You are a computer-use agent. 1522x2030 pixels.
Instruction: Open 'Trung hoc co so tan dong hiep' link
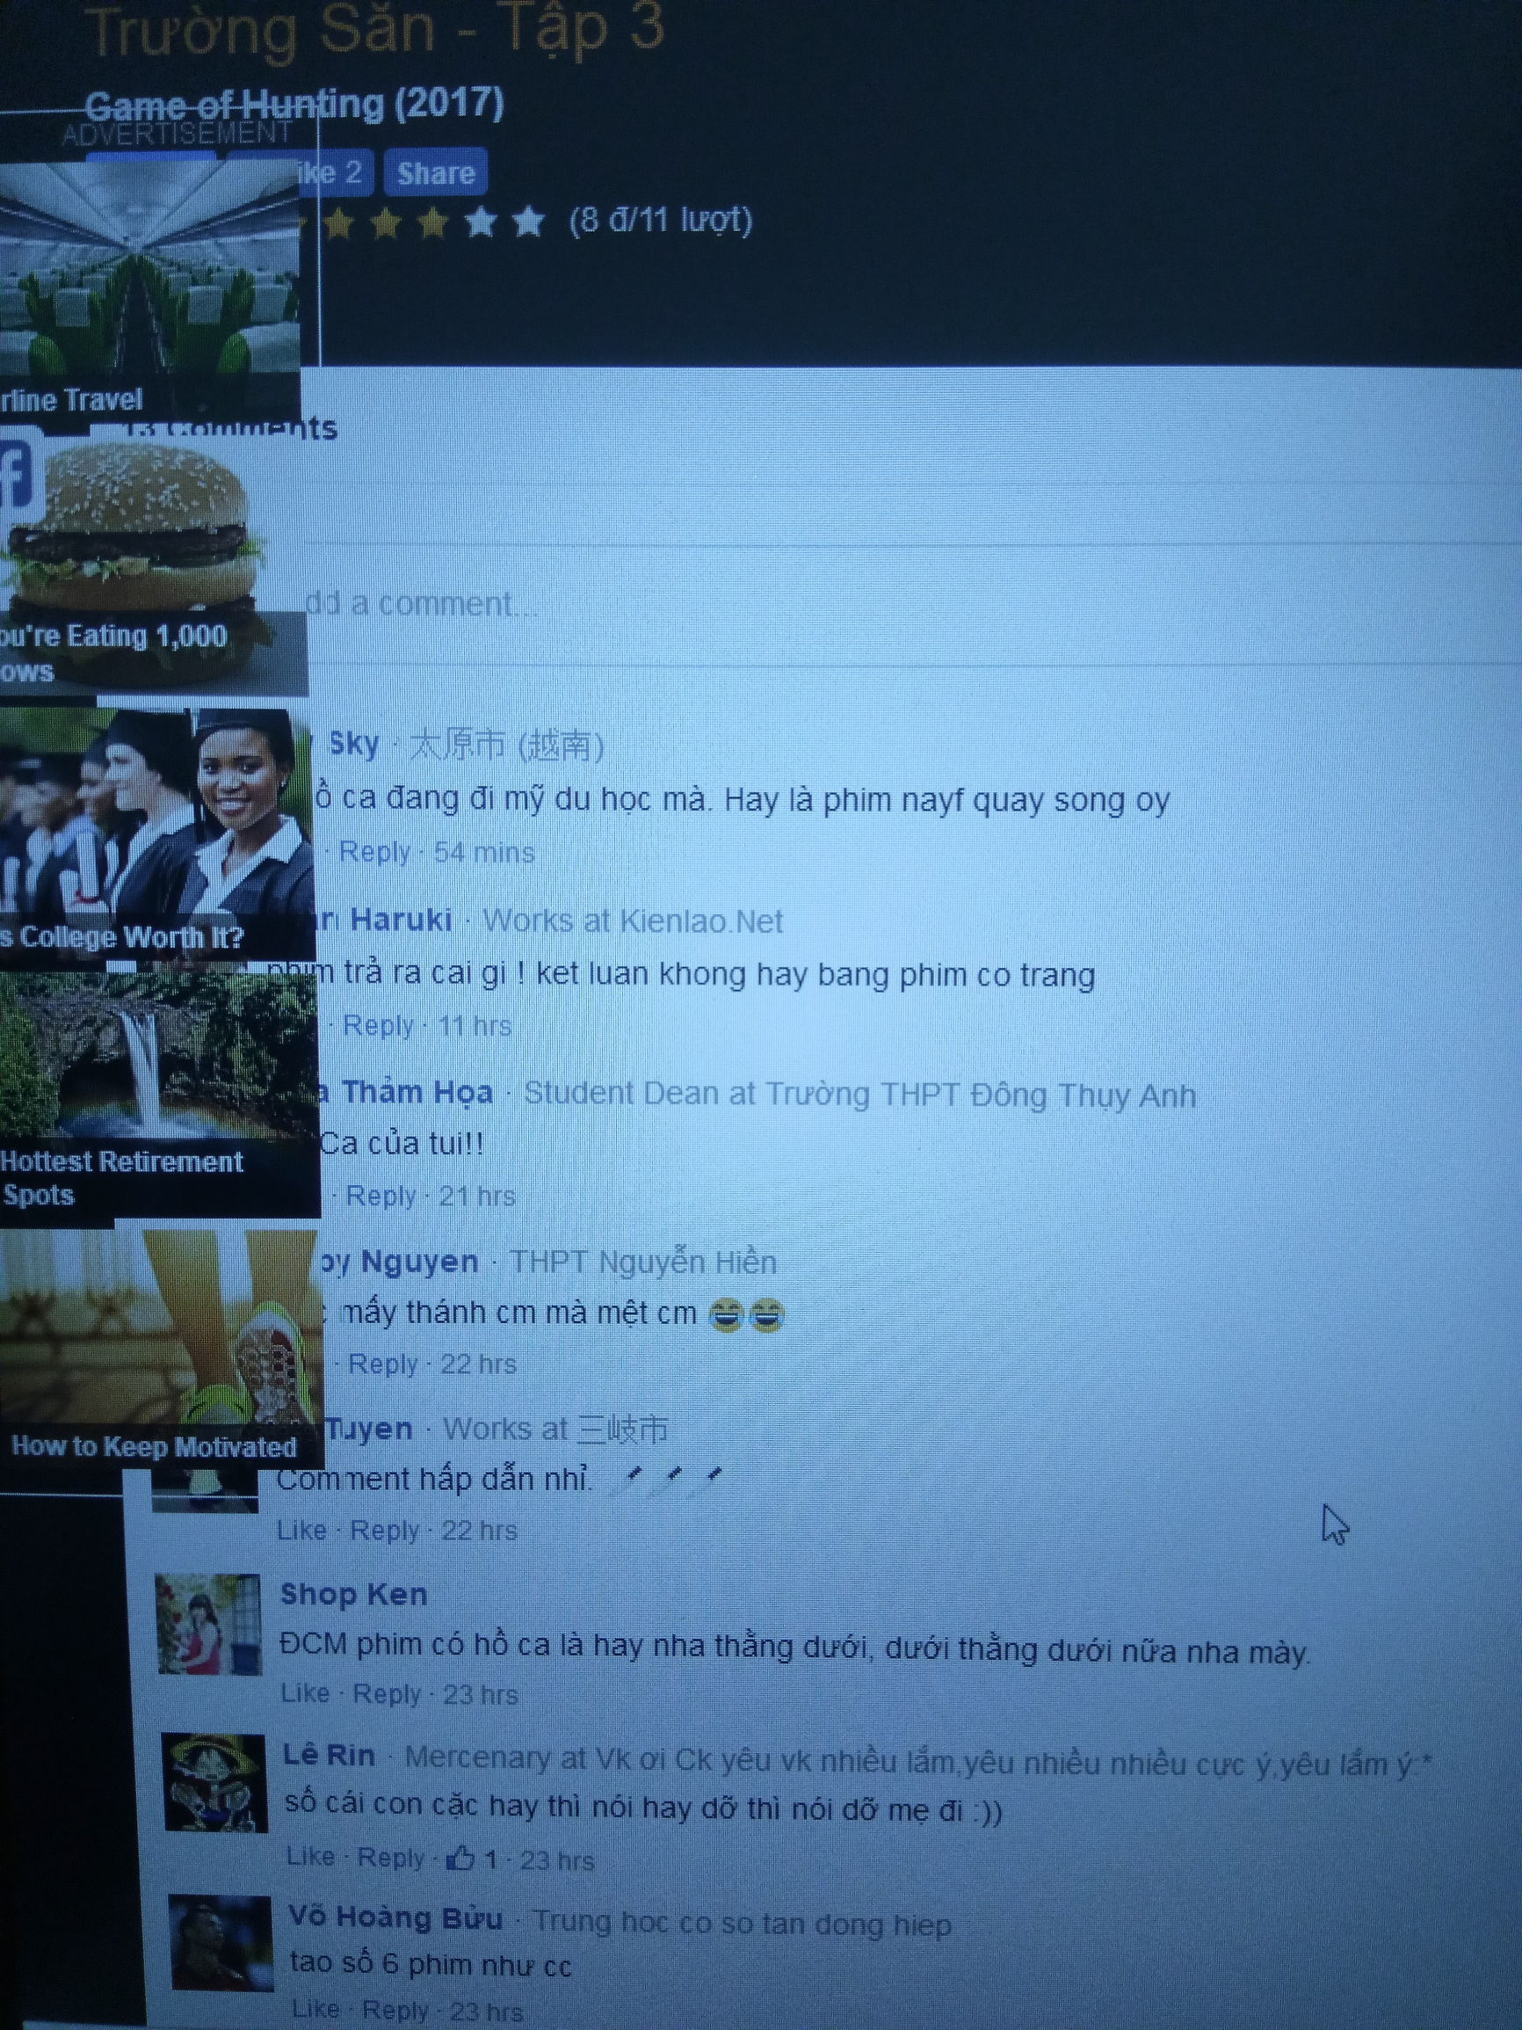pyautogui.click(x=743, y=1923)
